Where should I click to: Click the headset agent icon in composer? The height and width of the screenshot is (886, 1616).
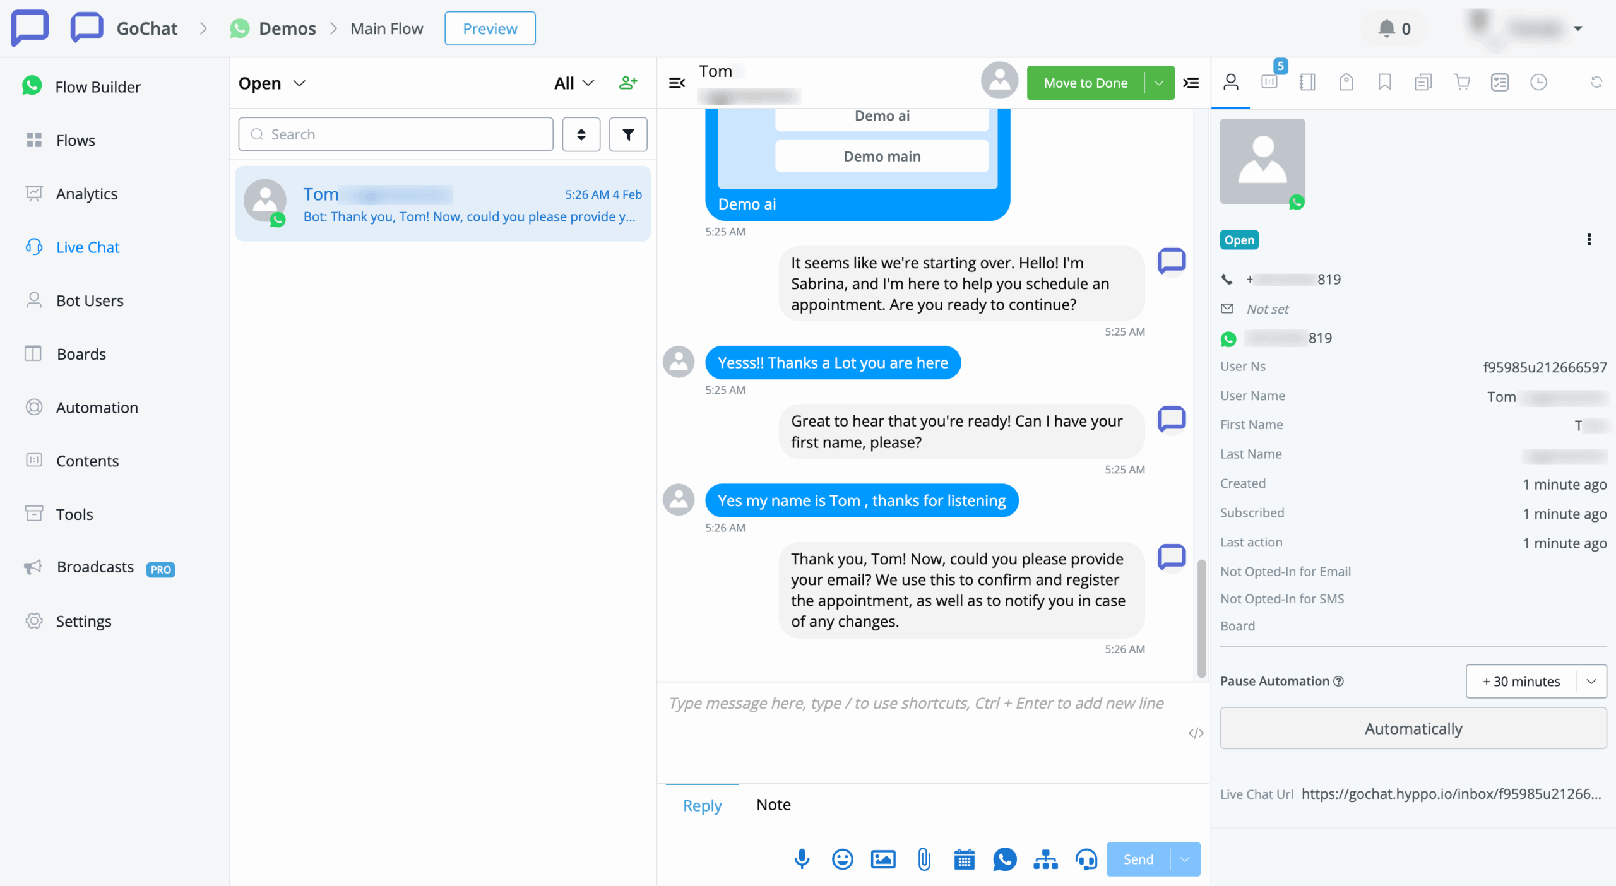[1086, 859]
